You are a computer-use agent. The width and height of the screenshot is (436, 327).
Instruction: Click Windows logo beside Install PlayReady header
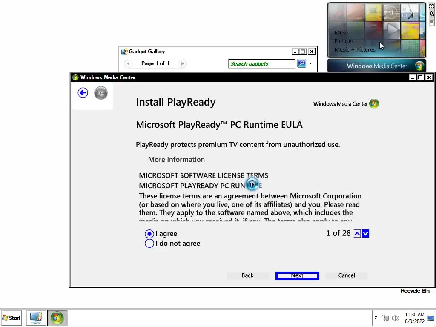click(x=374, y=104)
